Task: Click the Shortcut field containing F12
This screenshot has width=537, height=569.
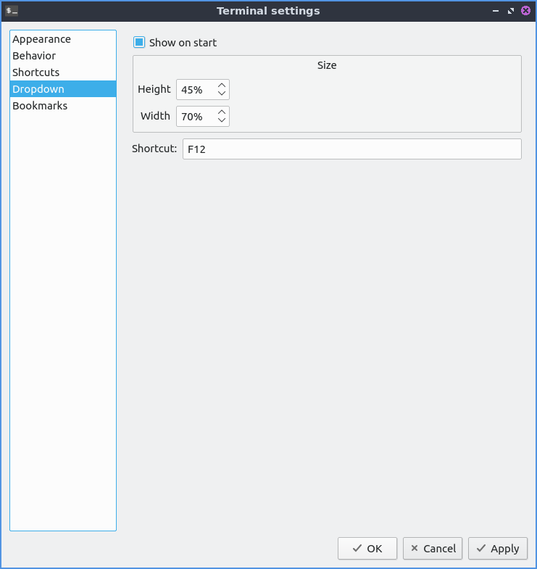Action: 351,149
